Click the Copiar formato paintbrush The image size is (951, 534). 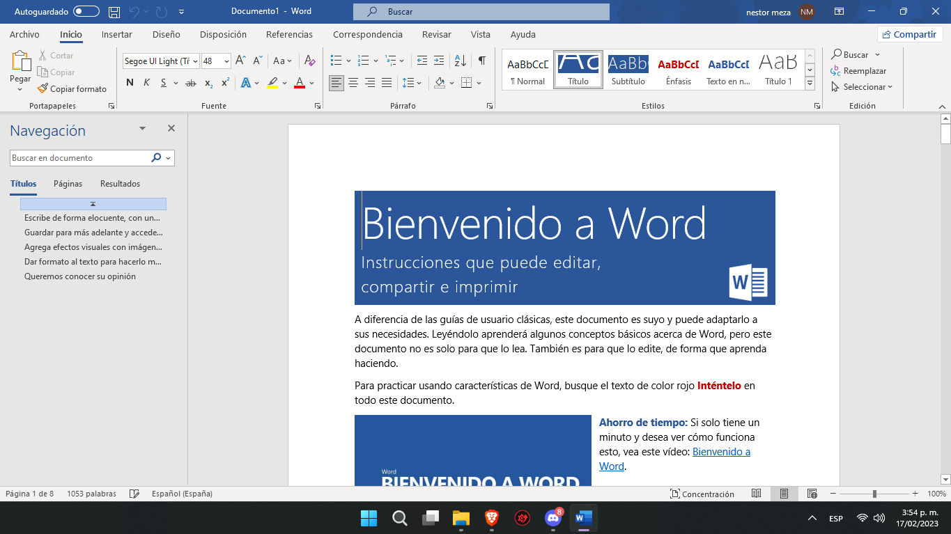(x=72, y=88)
